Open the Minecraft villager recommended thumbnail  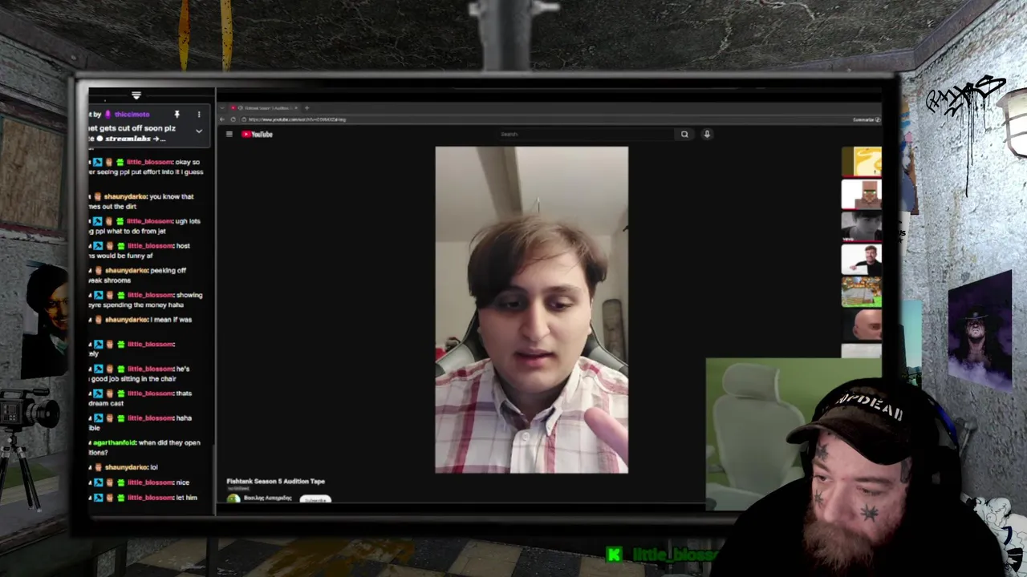(861, 194)
